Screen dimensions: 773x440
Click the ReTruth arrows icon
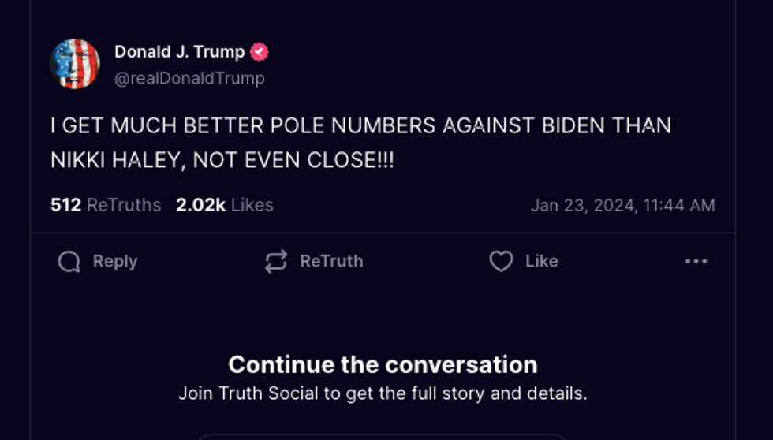[276, 261]
